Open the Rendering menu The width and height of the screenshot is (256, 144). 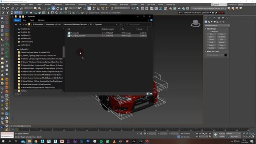(82, 4)
